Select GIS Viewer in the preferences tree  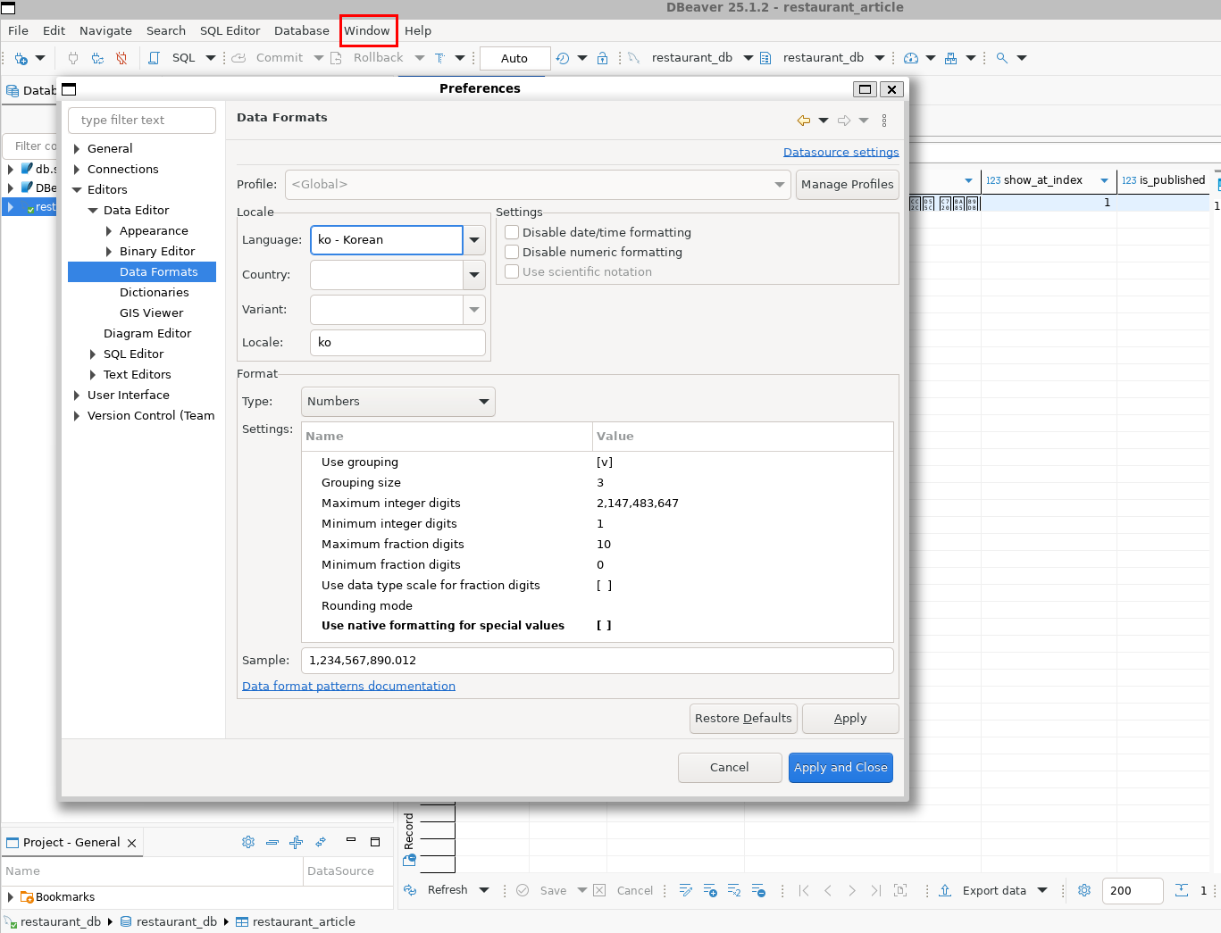coord(152,313)
